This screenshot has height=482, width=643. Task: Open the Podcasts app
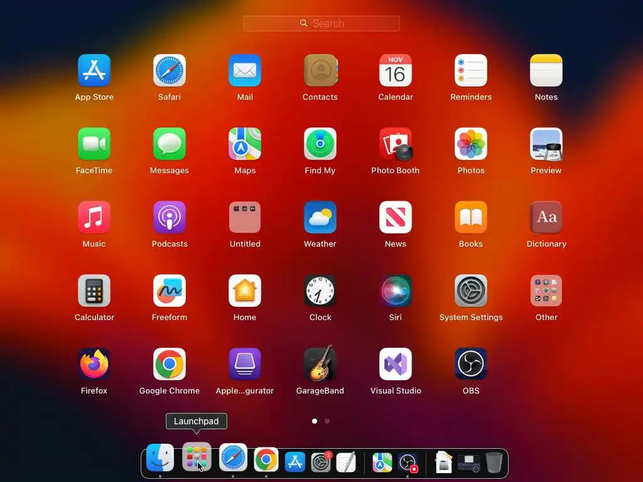[170, 217]
